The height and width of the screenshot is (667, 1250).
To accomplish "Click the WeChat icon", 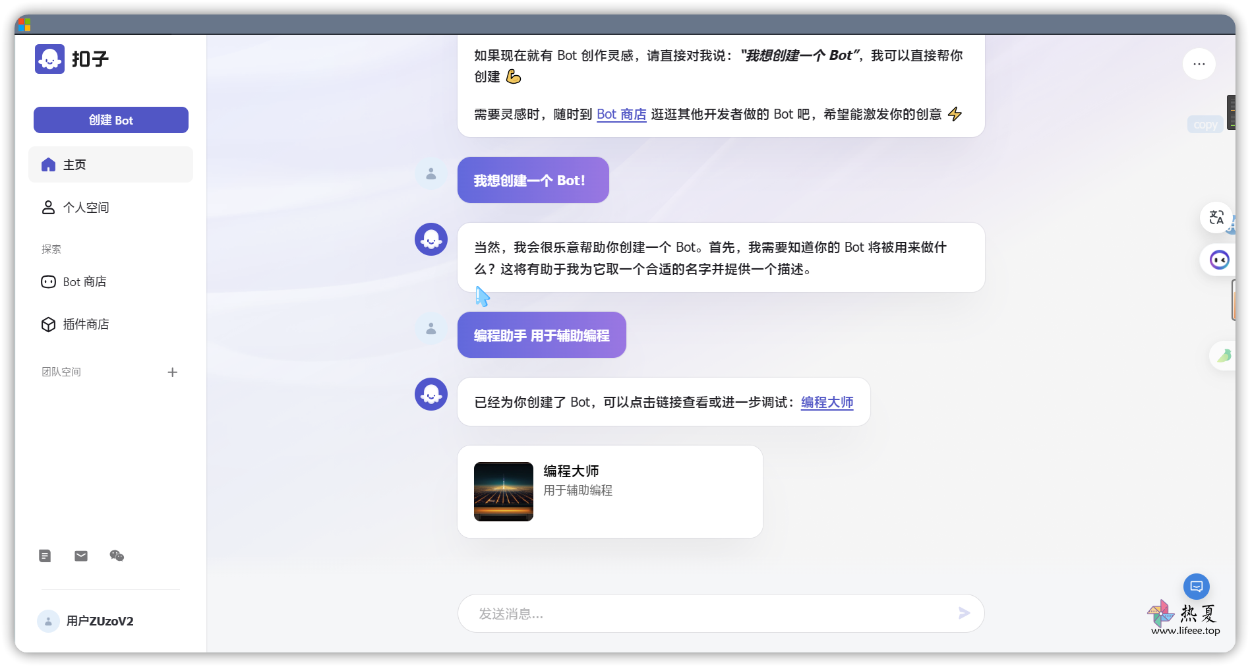I will click(x=117, y=556).
